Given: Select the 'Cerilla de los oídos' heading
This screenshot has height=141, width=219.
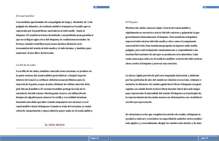Looking at the screenshot, I should pos(26,65).
